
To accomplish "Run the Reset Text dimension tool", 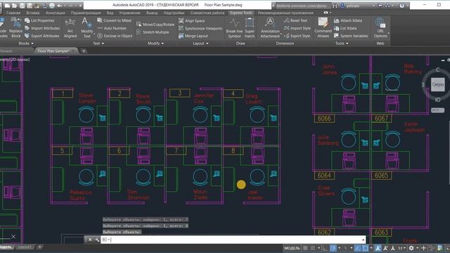I will pyautogui.click(x=295, y=20).
